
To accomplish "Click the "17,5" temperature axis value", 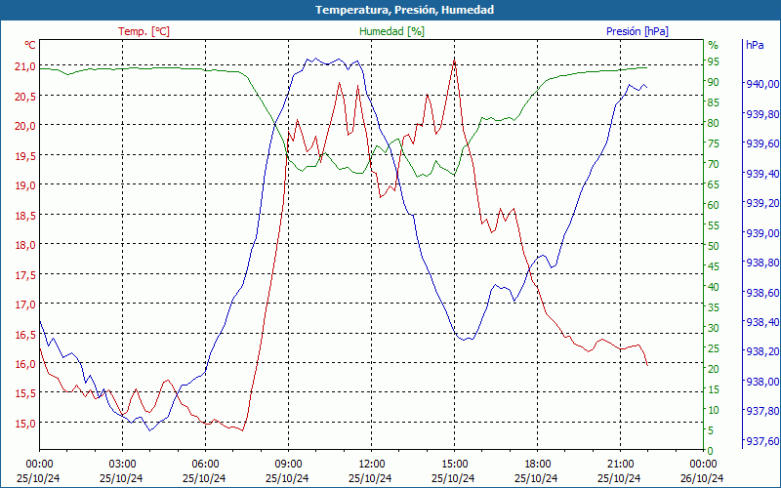I will [x=24, y=274].
